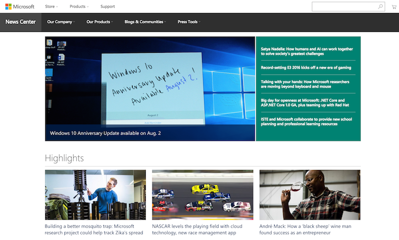Open the NASCAR race cars thumbnail

[202, 195]
